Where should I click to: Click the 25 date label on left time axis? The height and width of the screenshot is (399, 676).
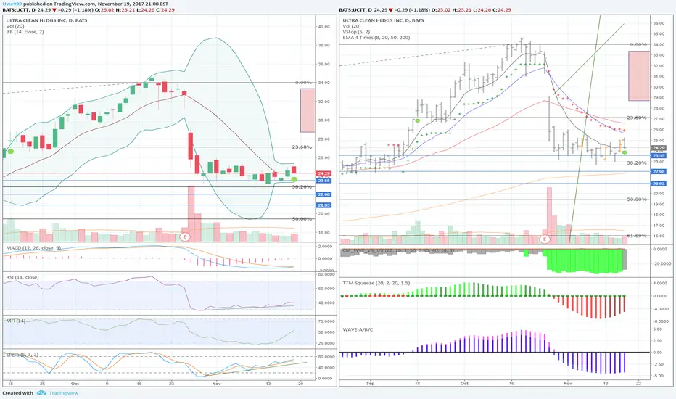[42, 384]
